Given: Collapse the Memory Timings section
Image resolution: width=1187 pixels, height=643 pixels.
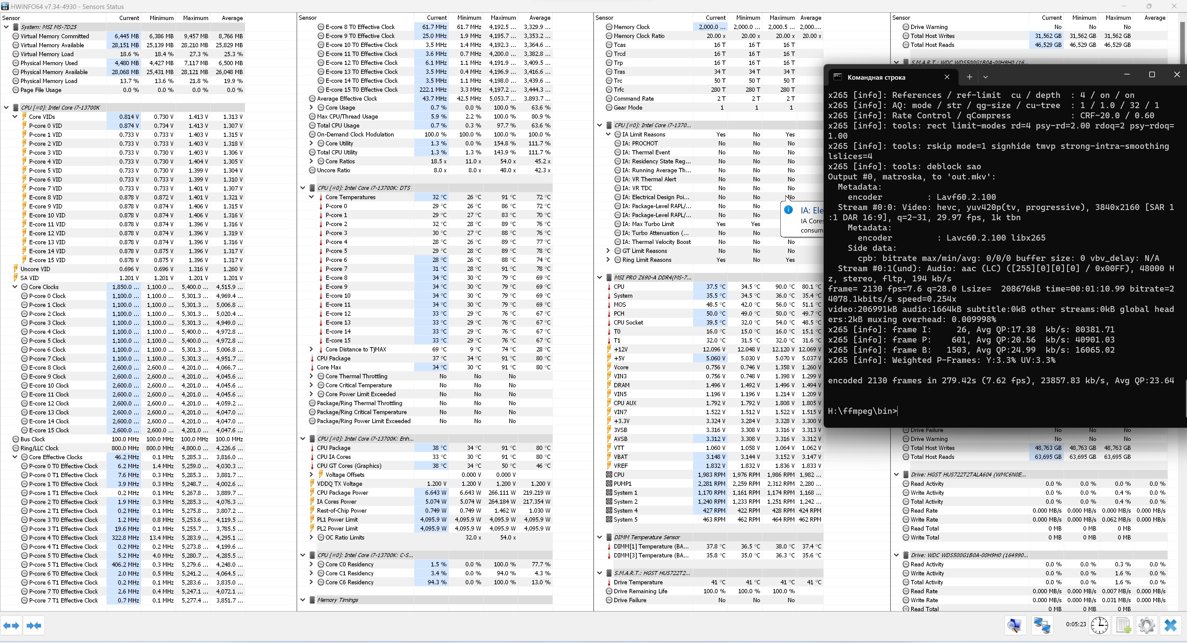Looking at the screenshot, I should (303, 600).
